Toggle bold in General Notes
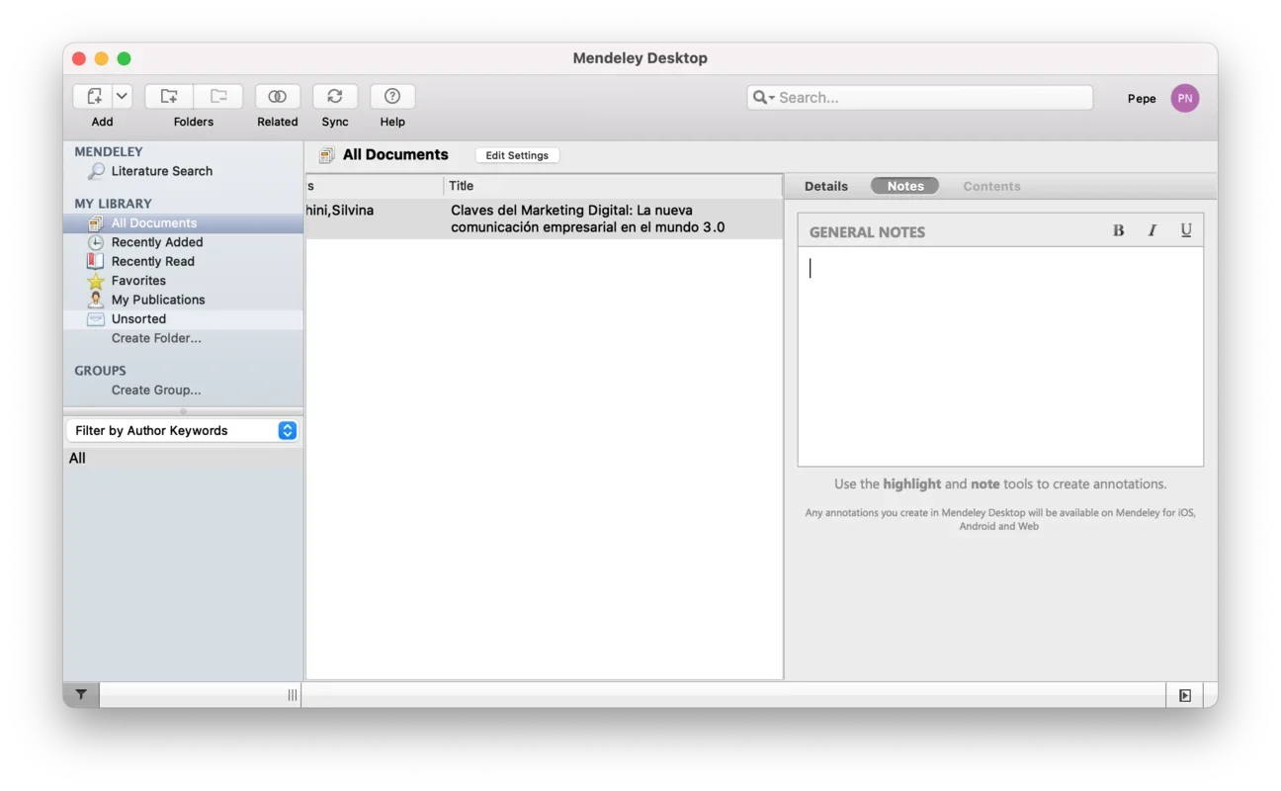The width and height of the screenshot is (1281, 791). 1118,230
